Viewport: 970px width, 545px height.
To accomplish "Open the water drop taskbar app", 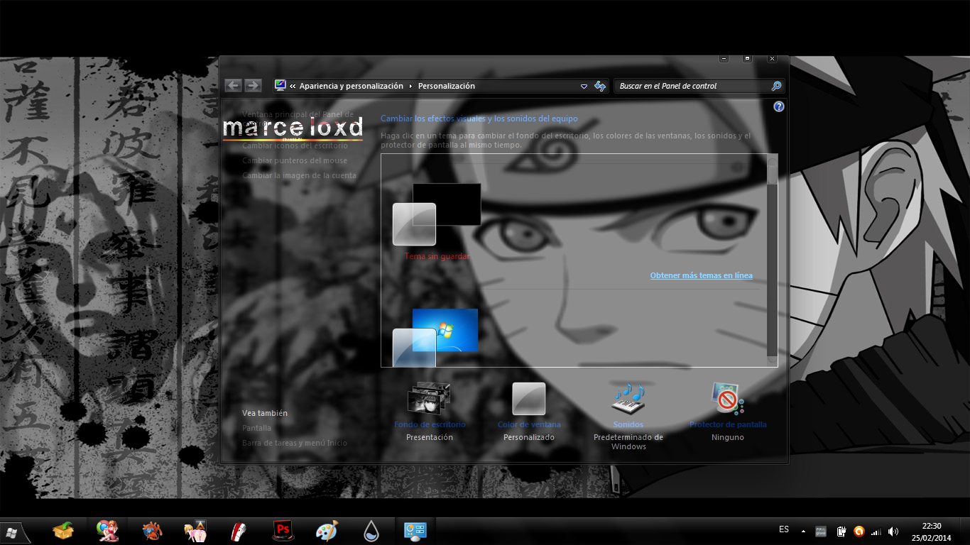I will (x=371, y=530).
